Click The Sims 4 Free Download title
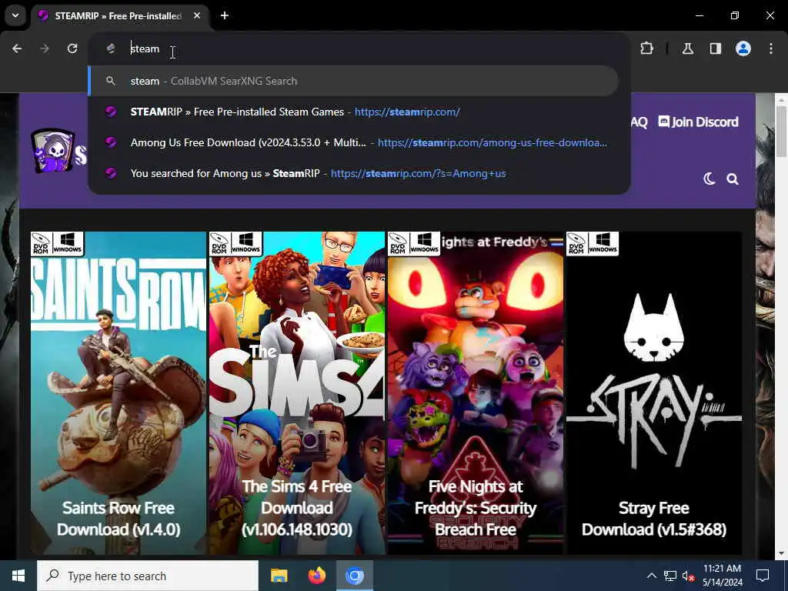The width and height of the screenshot is (788, 591). click(x=297, y=508)
